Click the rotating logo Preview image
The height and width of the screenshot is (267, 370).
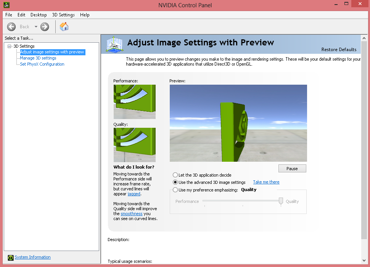coord(238,123)
